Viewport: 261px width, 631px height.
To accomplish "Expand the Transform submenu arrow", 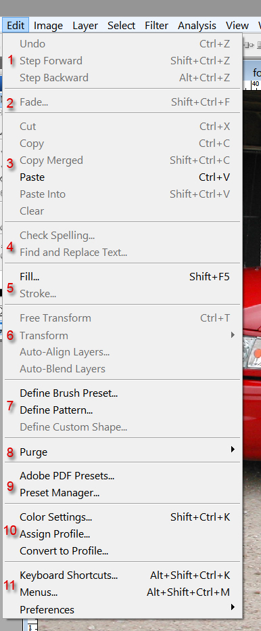I will click(x=233, y=335).
